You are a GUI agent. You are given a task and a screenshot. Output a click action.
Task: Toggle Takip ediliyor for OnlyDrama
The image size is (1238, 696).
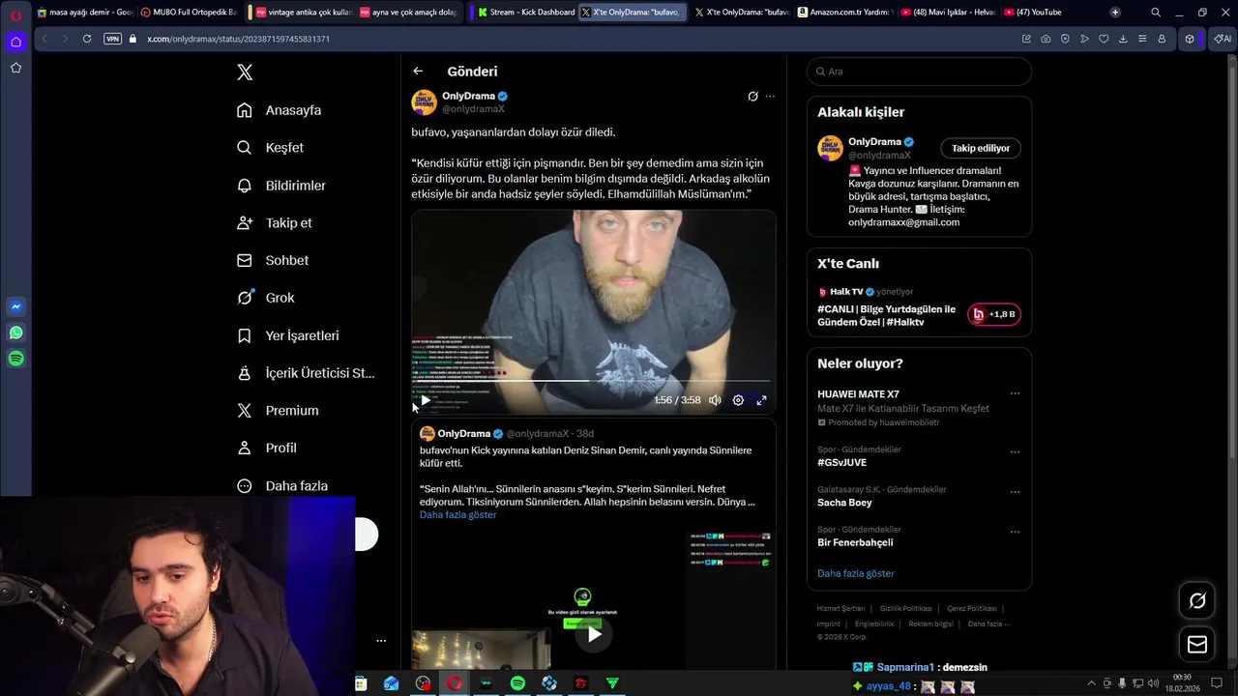[x=981, y=149]
